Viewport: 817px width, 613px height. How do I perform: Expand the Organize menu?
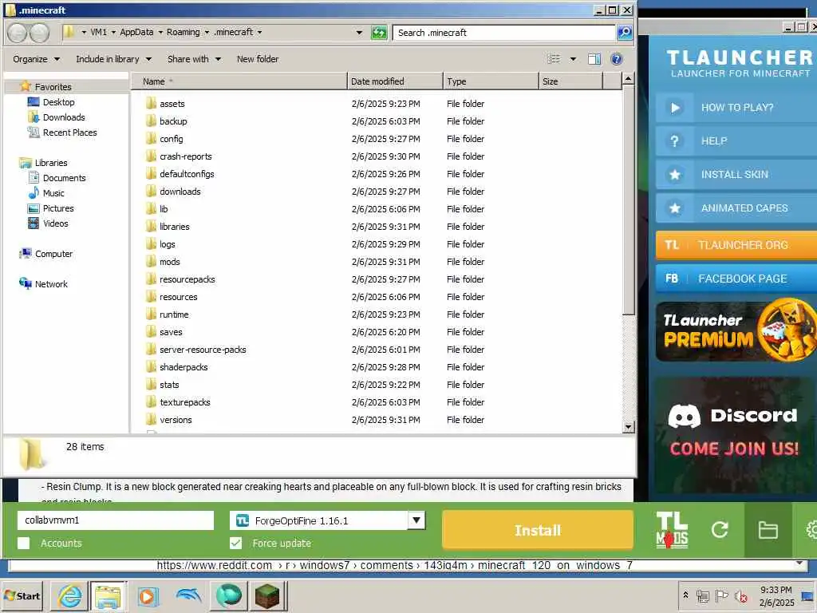click(36, 59)
